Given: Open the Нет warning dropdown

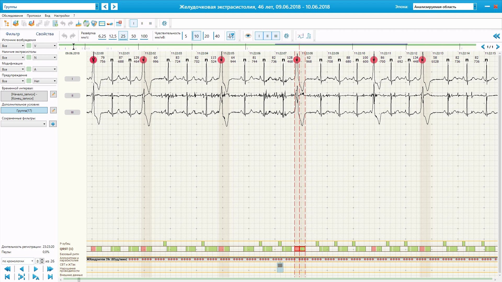Looking at the screenshot, I should (45, 81).
